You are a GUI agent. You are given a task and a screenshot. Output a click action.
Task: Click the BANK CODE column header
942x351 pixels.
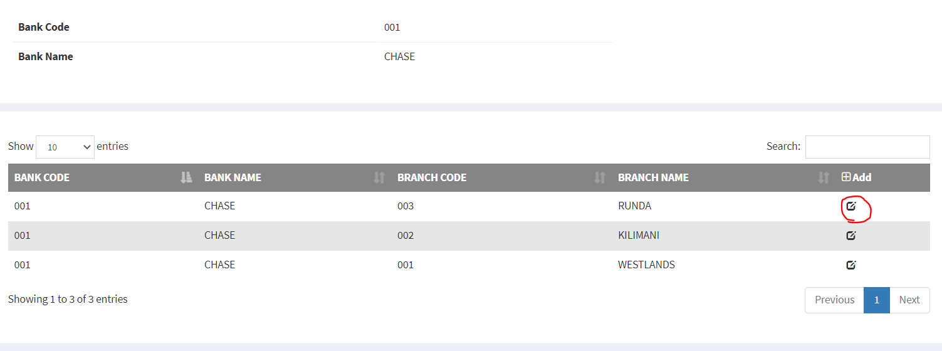click(x=42, y=177)
